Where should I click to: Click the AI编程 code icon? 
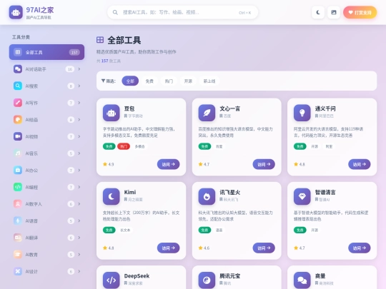pos(18,187)
